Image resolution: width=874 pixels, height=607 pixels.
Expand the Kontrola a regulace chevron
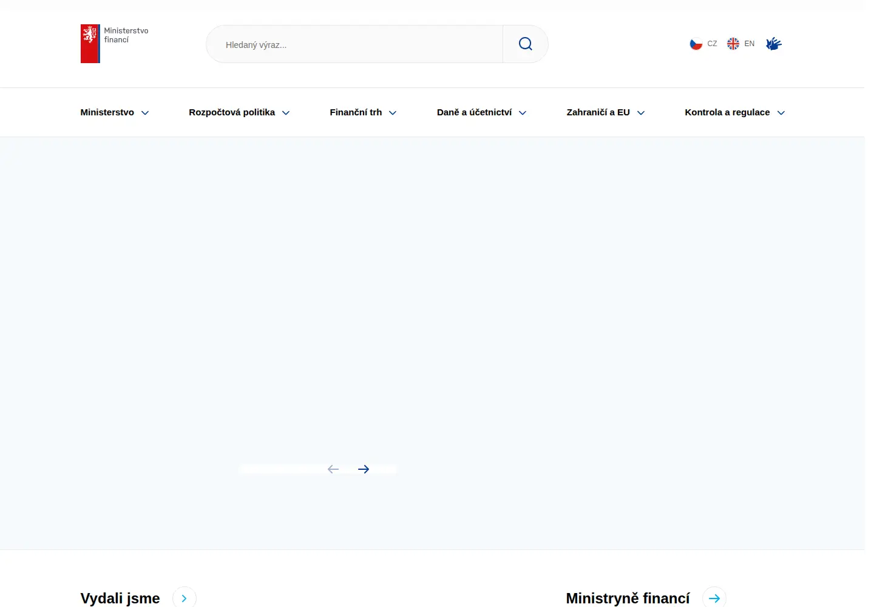781,113
